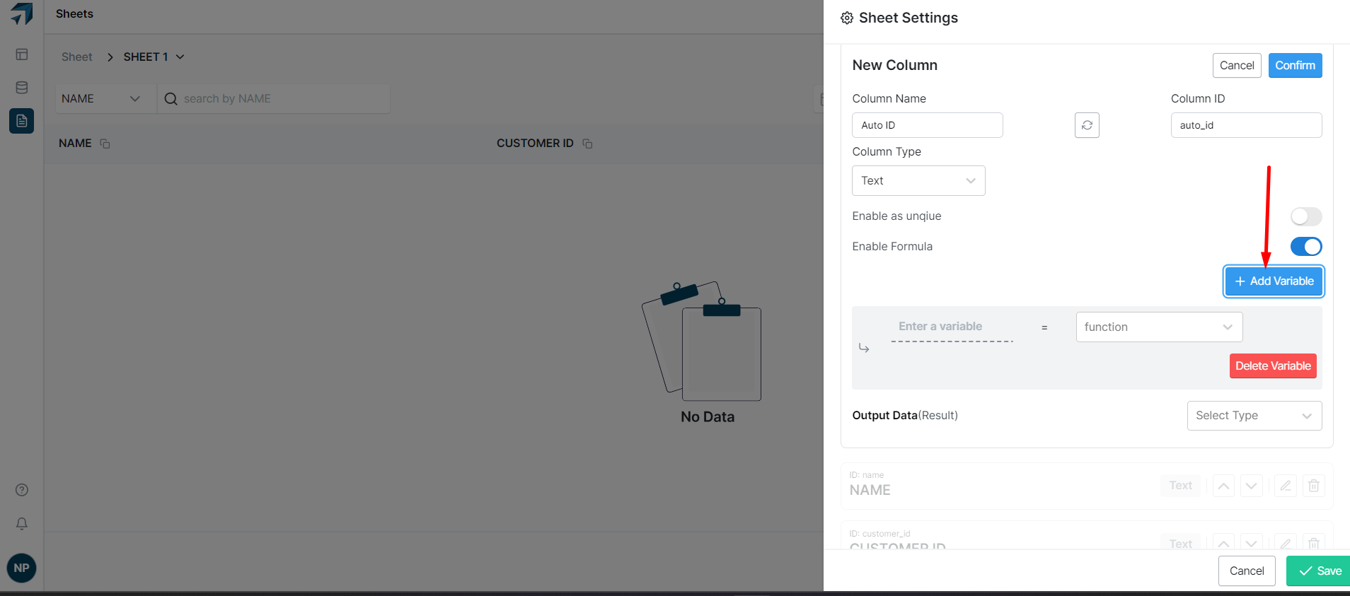Screen dimensions: 1350x596
Task: Click the edit pencil for NAME column
Action: pyautogui.click(x=1285, y=486)
